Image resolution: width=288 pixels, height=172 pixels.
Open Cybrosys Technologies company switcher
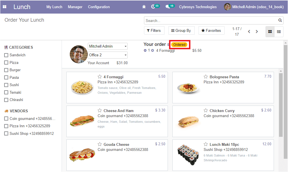198,7
